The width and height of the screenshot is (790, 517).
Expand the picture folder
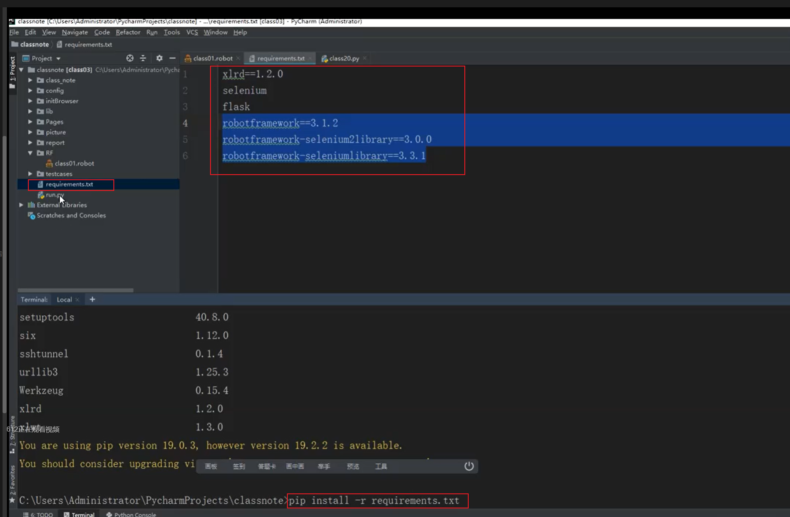tap(30, 132)
